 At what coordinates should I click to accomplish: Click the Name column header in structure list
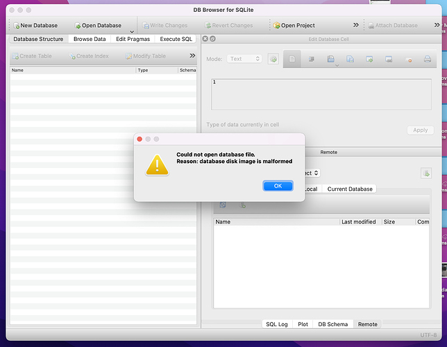[x=73, y=70]
